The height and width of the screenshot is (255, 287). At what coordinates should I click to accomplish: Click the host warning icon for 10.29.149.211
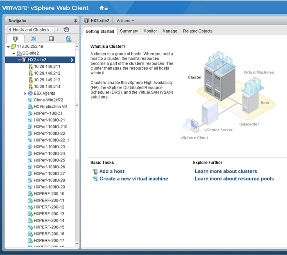[x=31, y=67]
